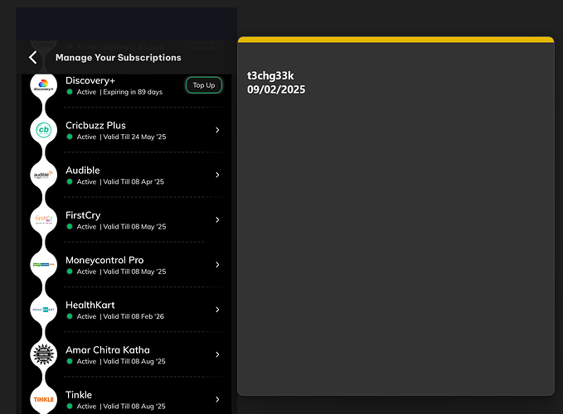Open FirstCry details via right chevron
The height and width of the screenshot is (414, 563).
click(217, 219)
